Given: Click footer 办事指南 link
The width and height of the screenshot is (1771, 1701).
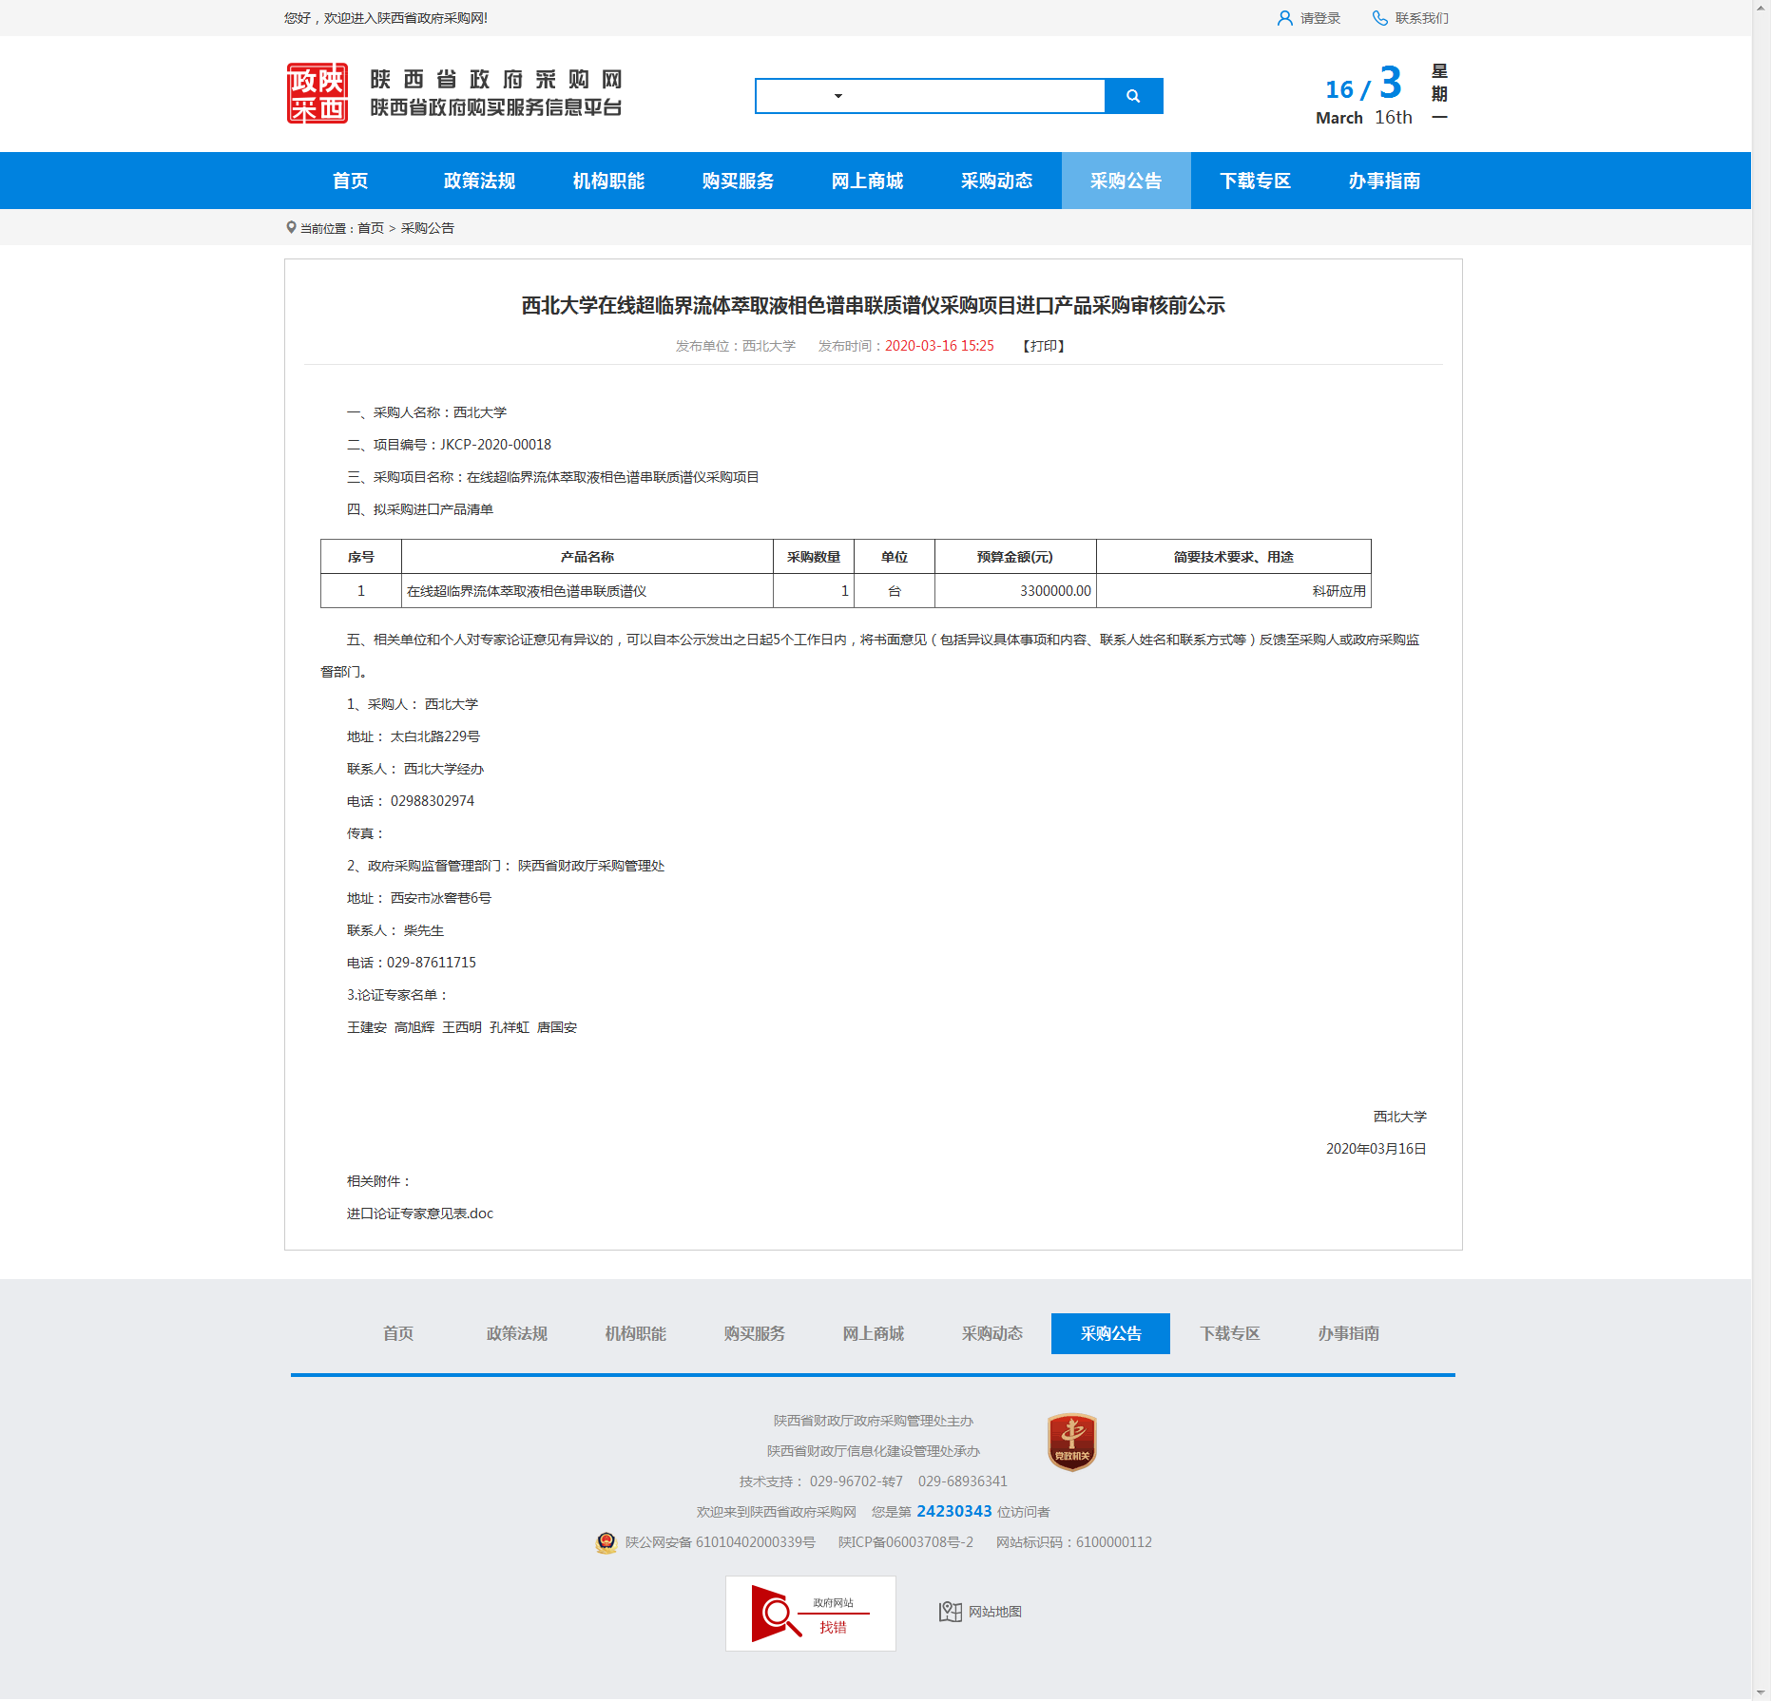Looking at the screenshot, I should click(x=1349, y=1333).
